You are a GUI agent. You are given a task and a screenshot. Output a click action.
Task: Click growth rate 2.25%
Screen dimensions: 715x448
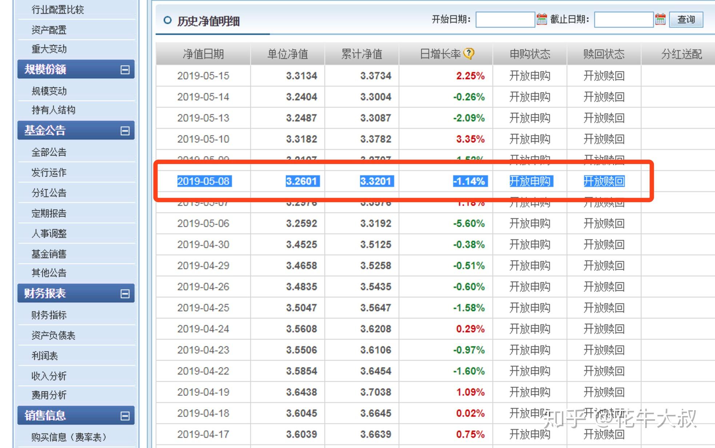click(470, 76)
